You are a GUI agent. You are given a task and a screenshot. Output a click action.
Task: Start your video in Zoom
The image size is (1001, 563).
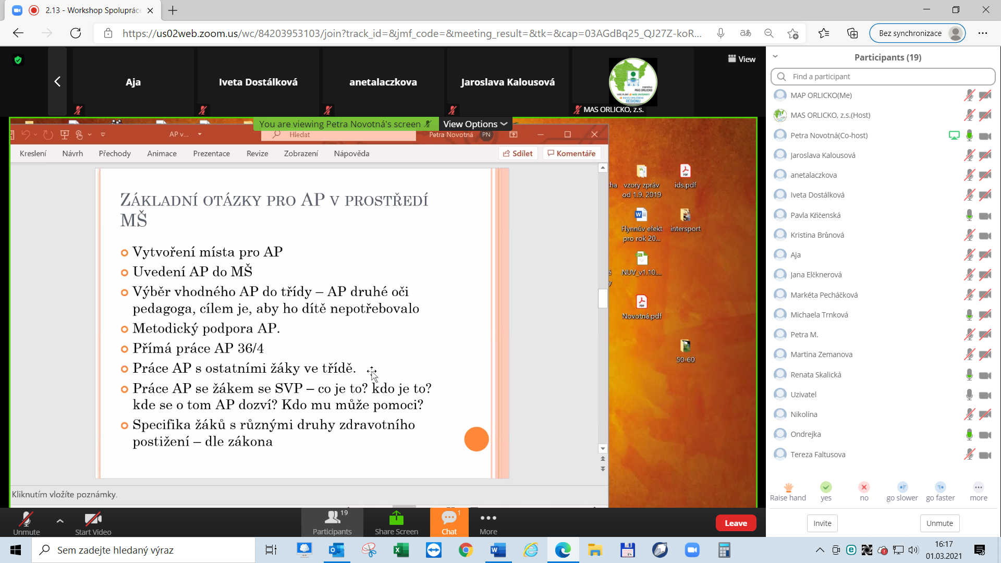pyautogui.click(x=92, y=522)
